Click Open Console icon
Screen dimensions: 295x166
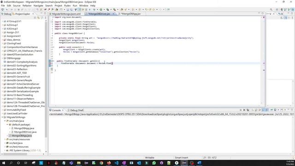(282, 110)
